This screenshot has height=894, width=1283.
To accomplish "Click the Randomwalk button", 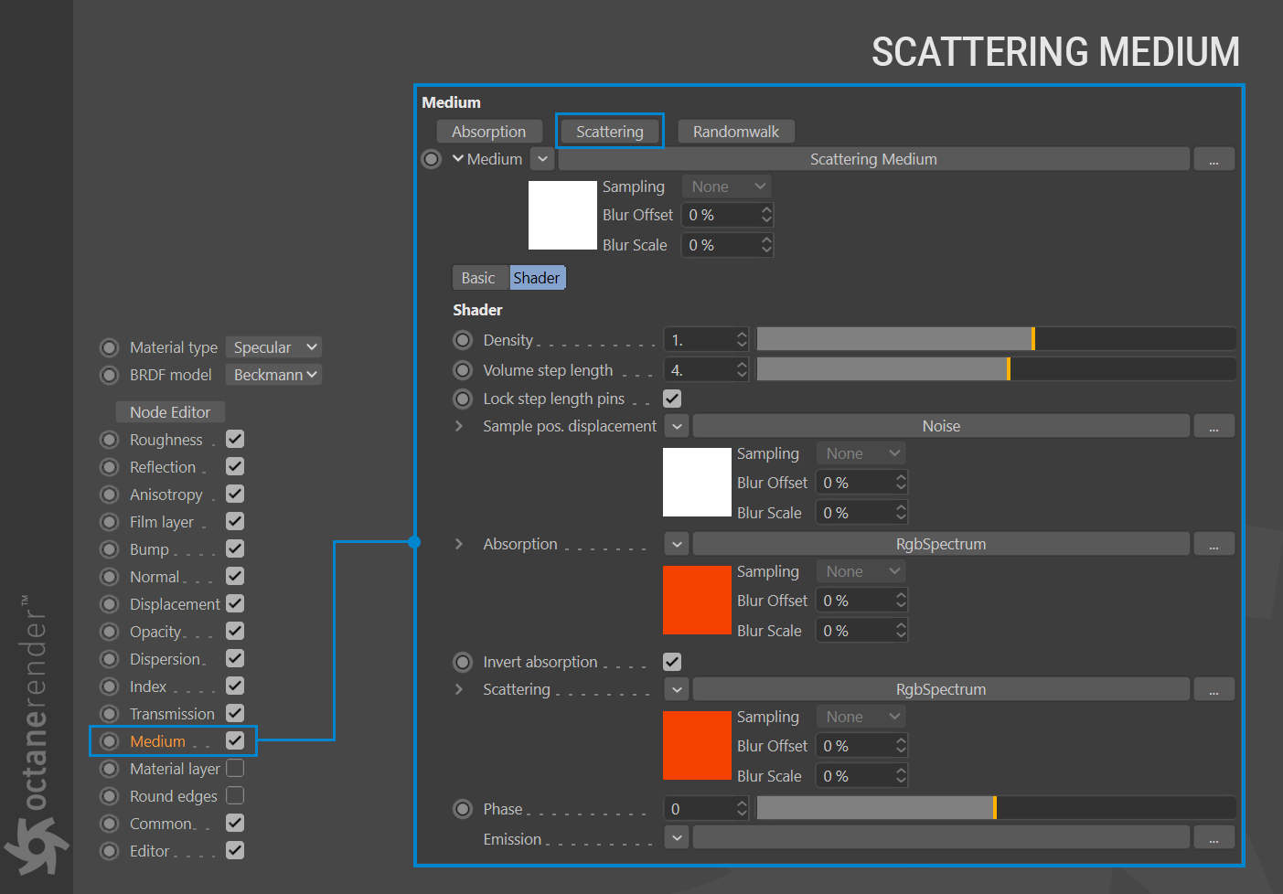I will point(735,132).
